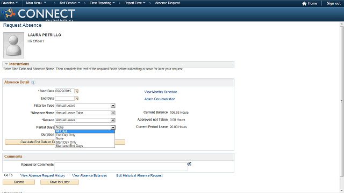Click the HR Officer I title text
344x193 pixels.
click(x=36, y=41)
